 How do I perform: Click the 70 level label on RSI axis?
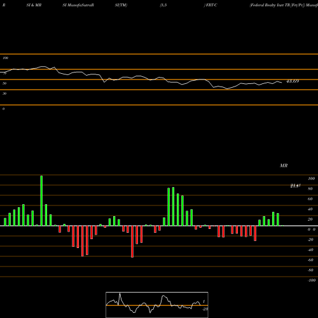coord(4,73)
